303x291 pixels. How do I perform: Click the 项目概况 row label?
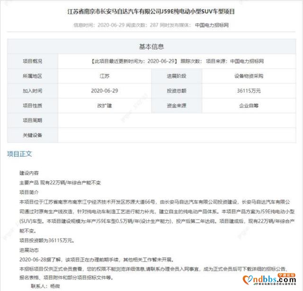(33, 61)
